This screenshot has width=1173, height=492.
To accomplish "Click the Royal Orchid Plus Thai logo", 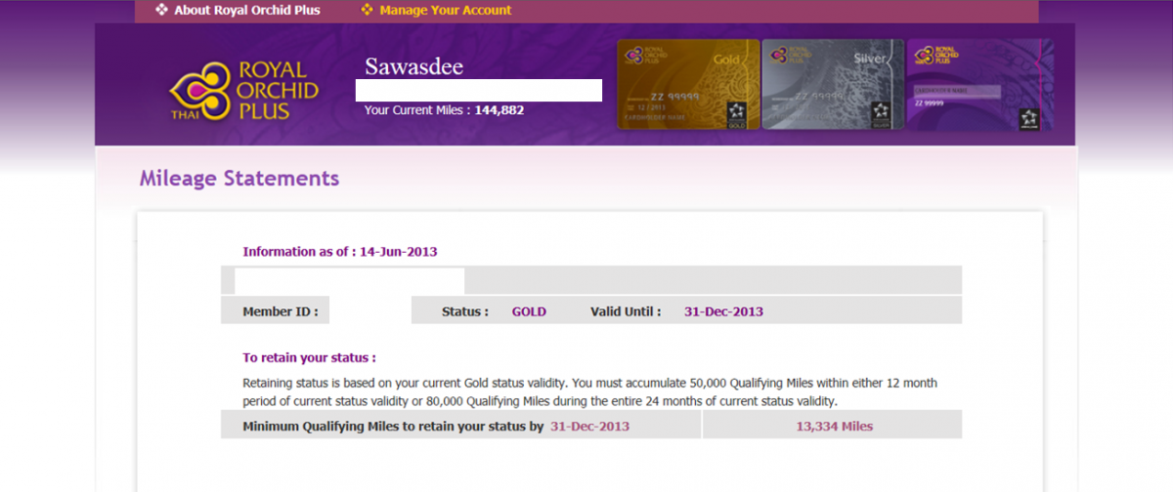I will pos(244,90).
